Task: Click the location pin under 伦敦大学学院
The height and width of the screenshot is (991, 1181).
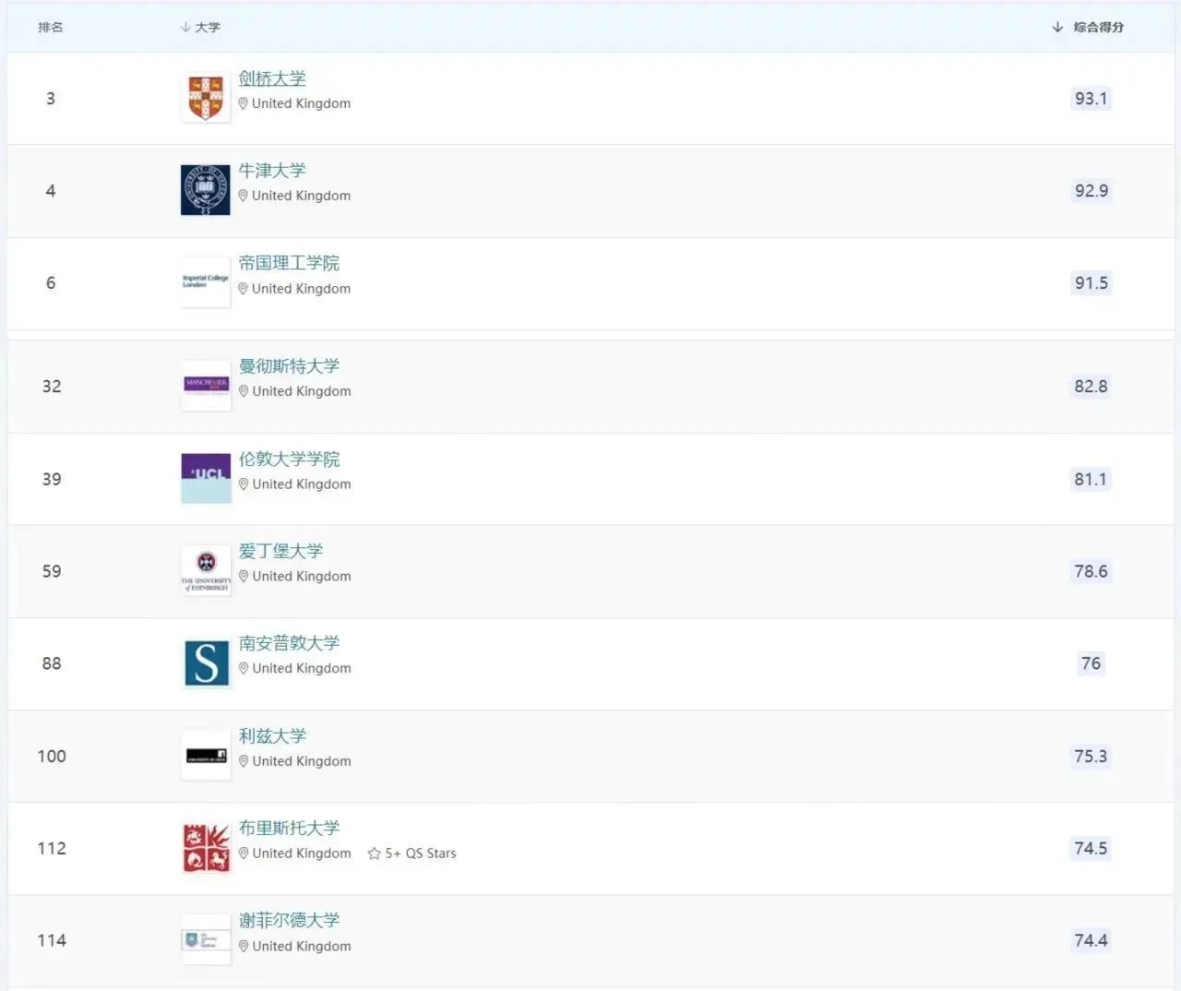Action: (x=244, y=484)
